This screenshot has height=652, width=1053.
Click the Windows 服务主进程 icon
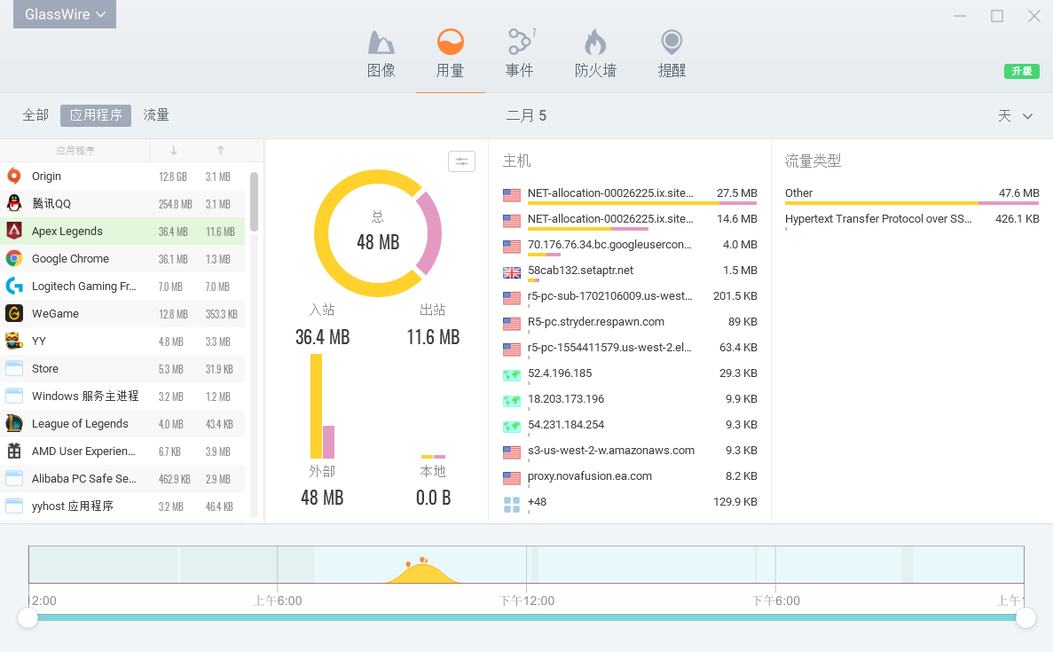click(x=14, y=397)
